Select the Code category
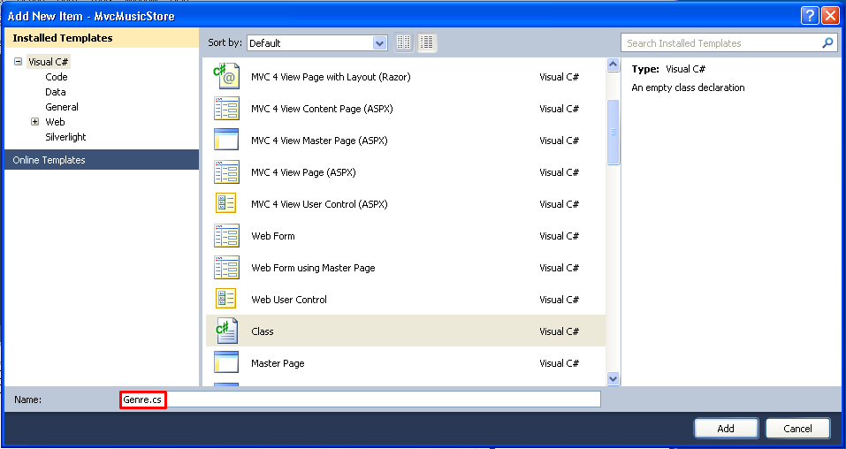Image resolution: width=846 pixels, height=449 pixels. click(x=56, y=77)
